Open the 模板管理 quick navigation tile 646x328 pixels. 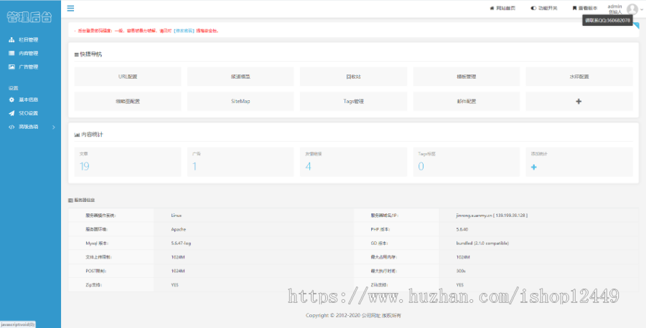click(x=467, y=77)
